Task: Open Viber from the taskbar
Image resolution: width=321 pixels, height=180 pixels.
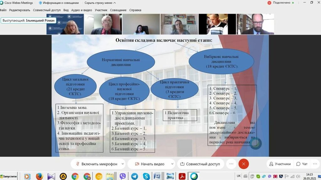Action: (123, 176)
